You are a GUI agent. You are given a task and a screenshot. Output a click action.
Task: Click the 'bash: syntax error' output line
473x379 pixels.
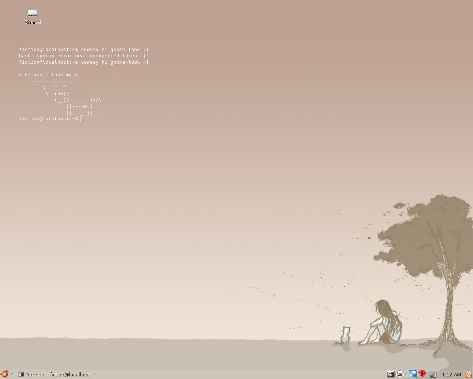[x=84, y=56]
